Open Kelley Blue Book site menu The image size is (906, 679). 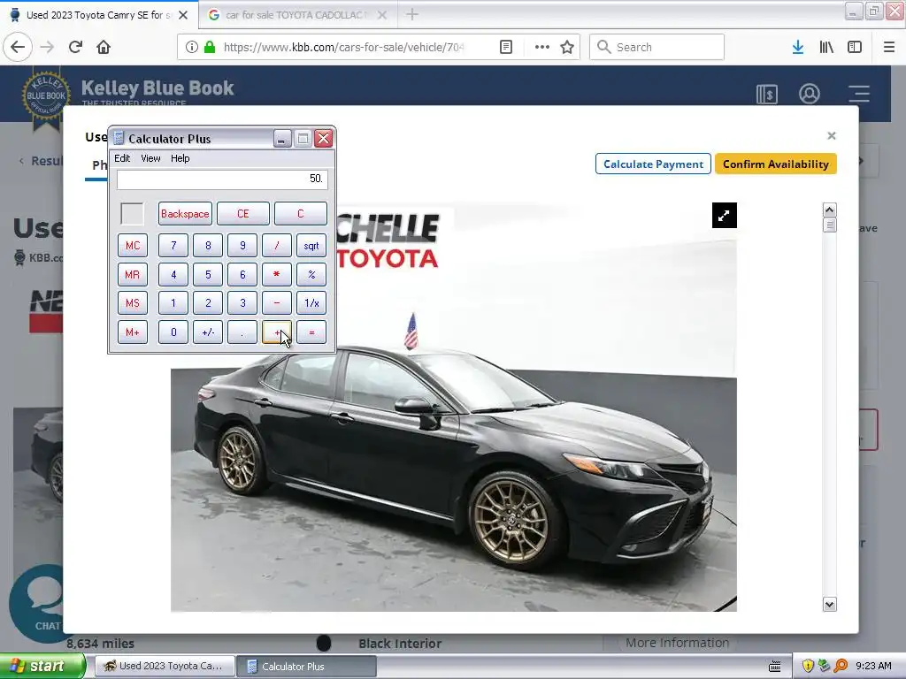[x=859, y=94]
